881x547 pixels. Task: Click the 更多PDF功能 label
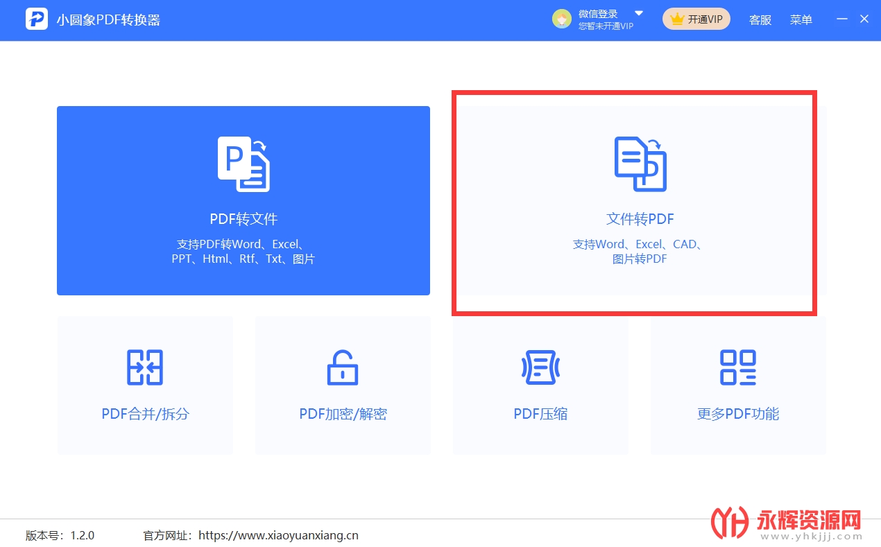click(x=738, y=414)
